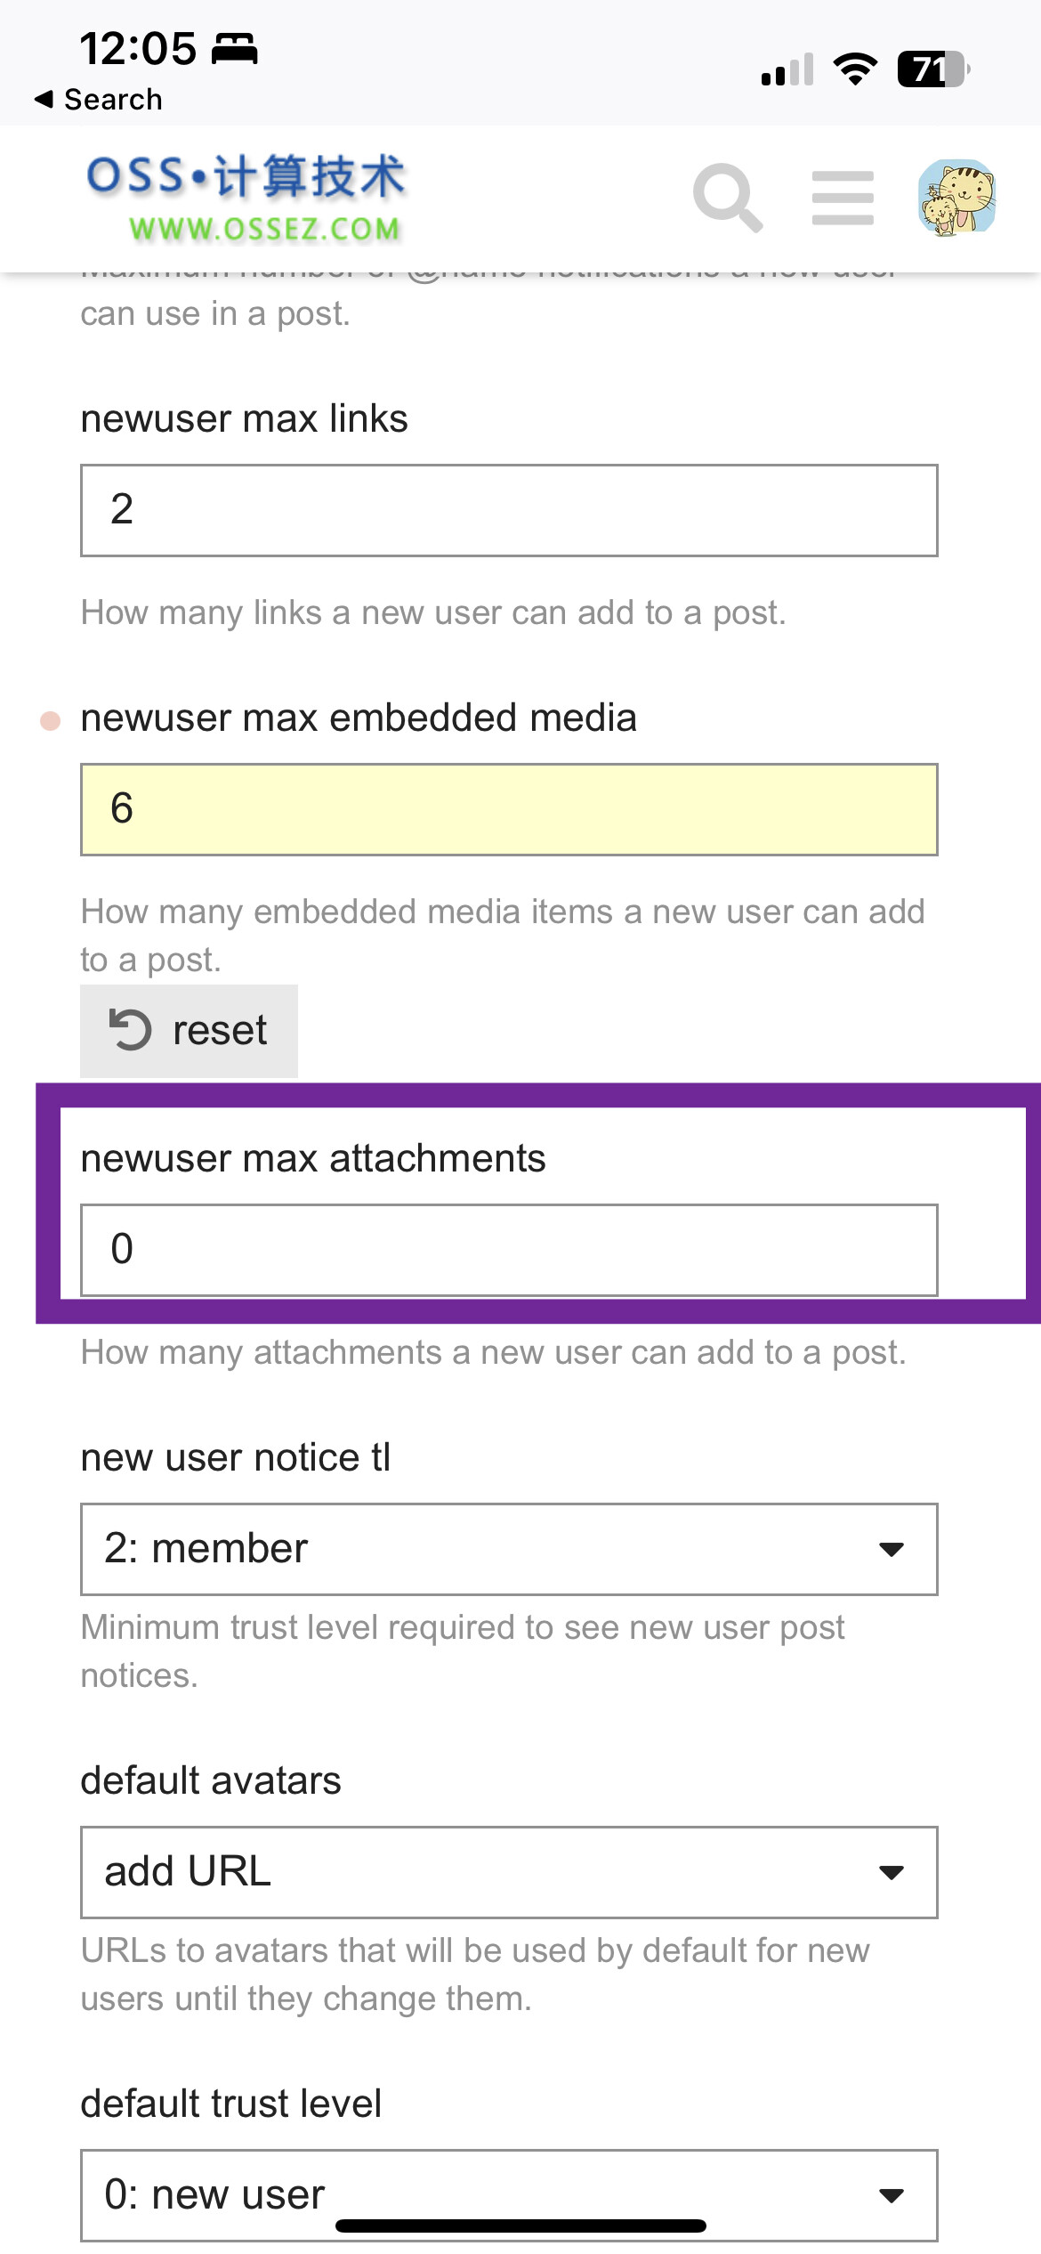Focus the newuser max embedded media field
This screenshot has height=2254, width=1041.
[x=509, y=809]
